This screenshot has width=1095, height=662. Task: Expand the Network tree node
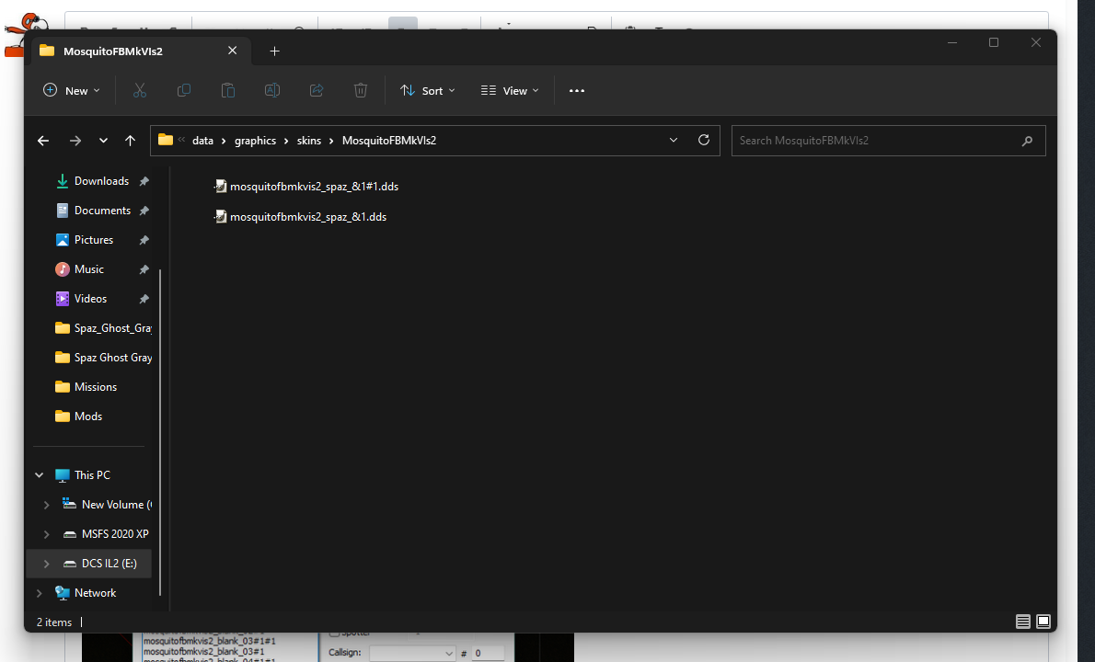point(39,593)
